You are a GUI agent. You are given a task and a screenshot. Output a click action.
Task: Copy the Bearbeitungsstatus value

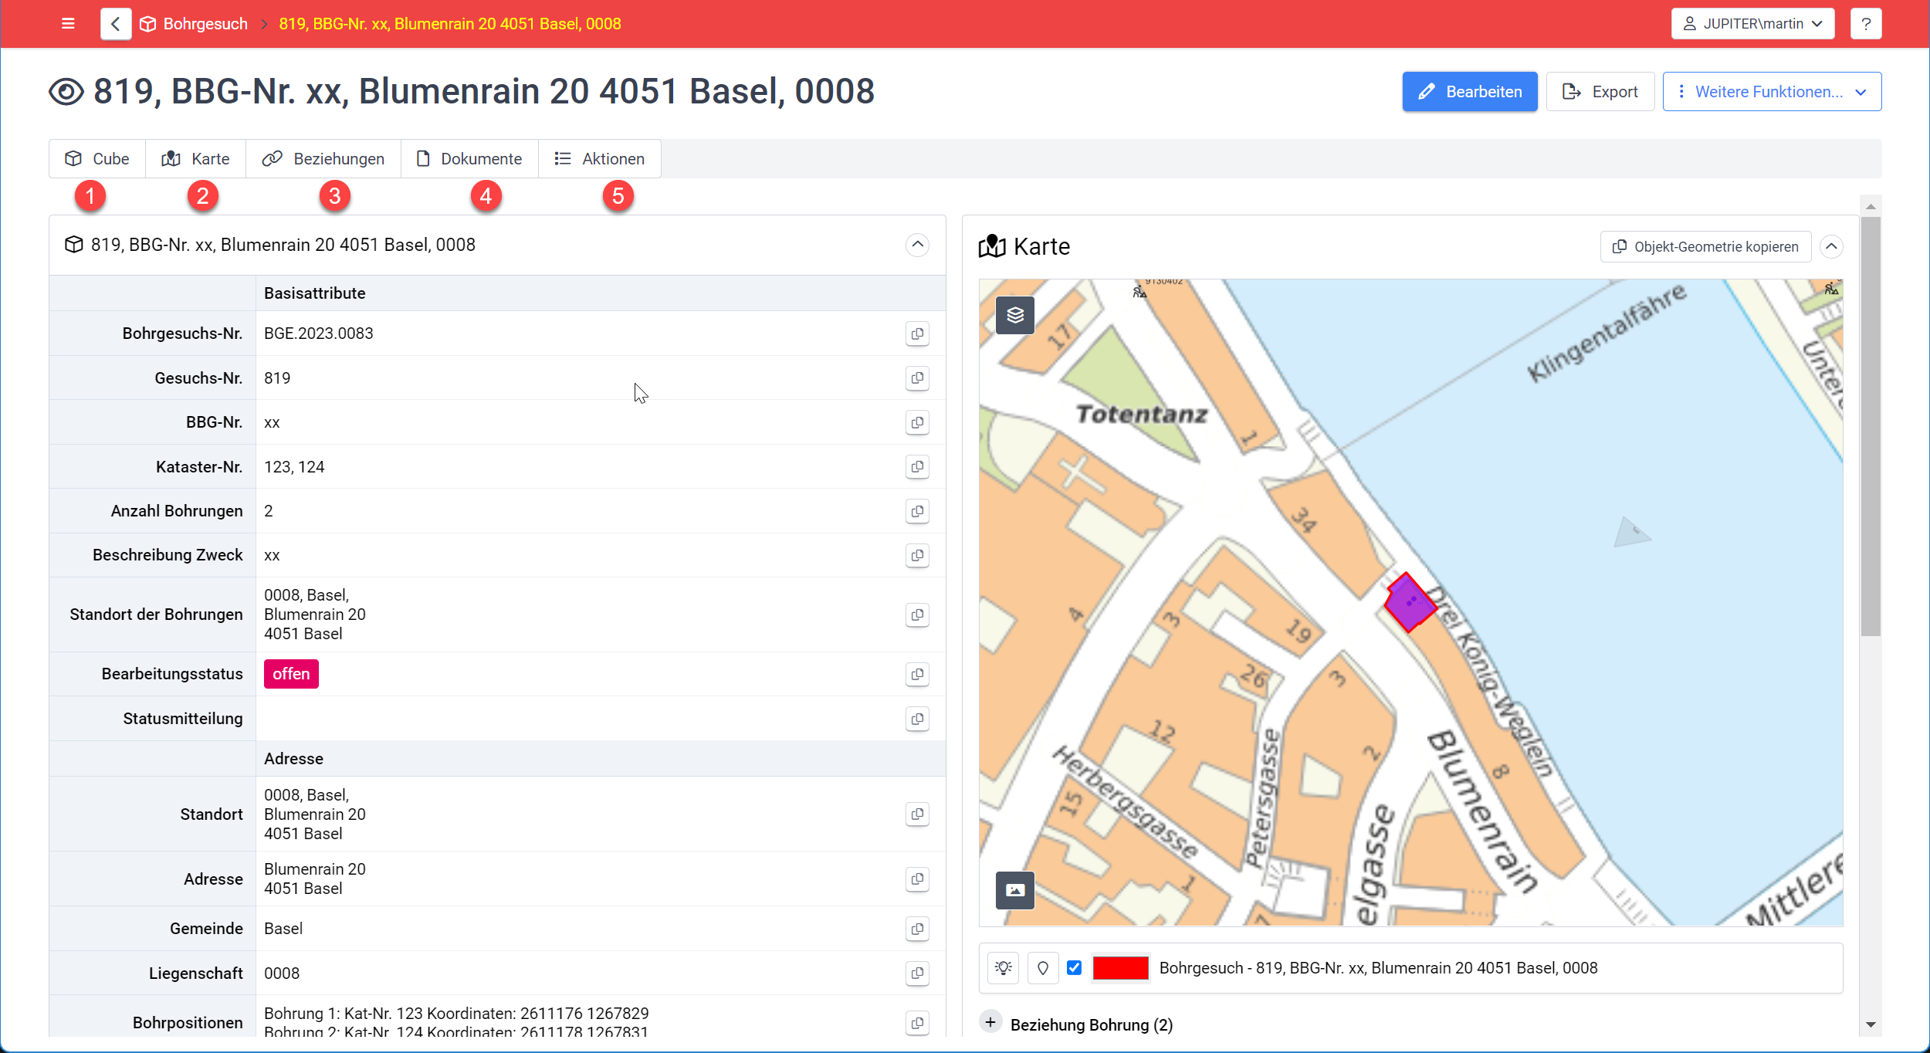(x=917, y=674)
